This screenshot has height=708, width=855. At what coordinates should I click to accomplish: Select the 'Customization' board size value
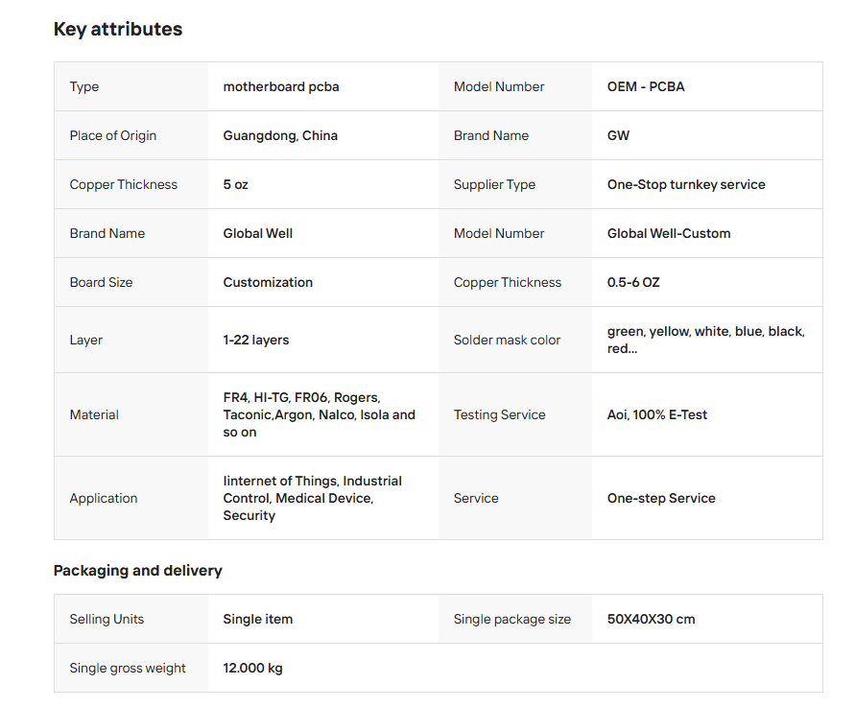tap(268, 282)
